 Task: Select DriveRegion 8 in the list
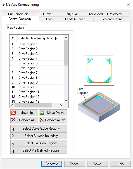[37, 78]
